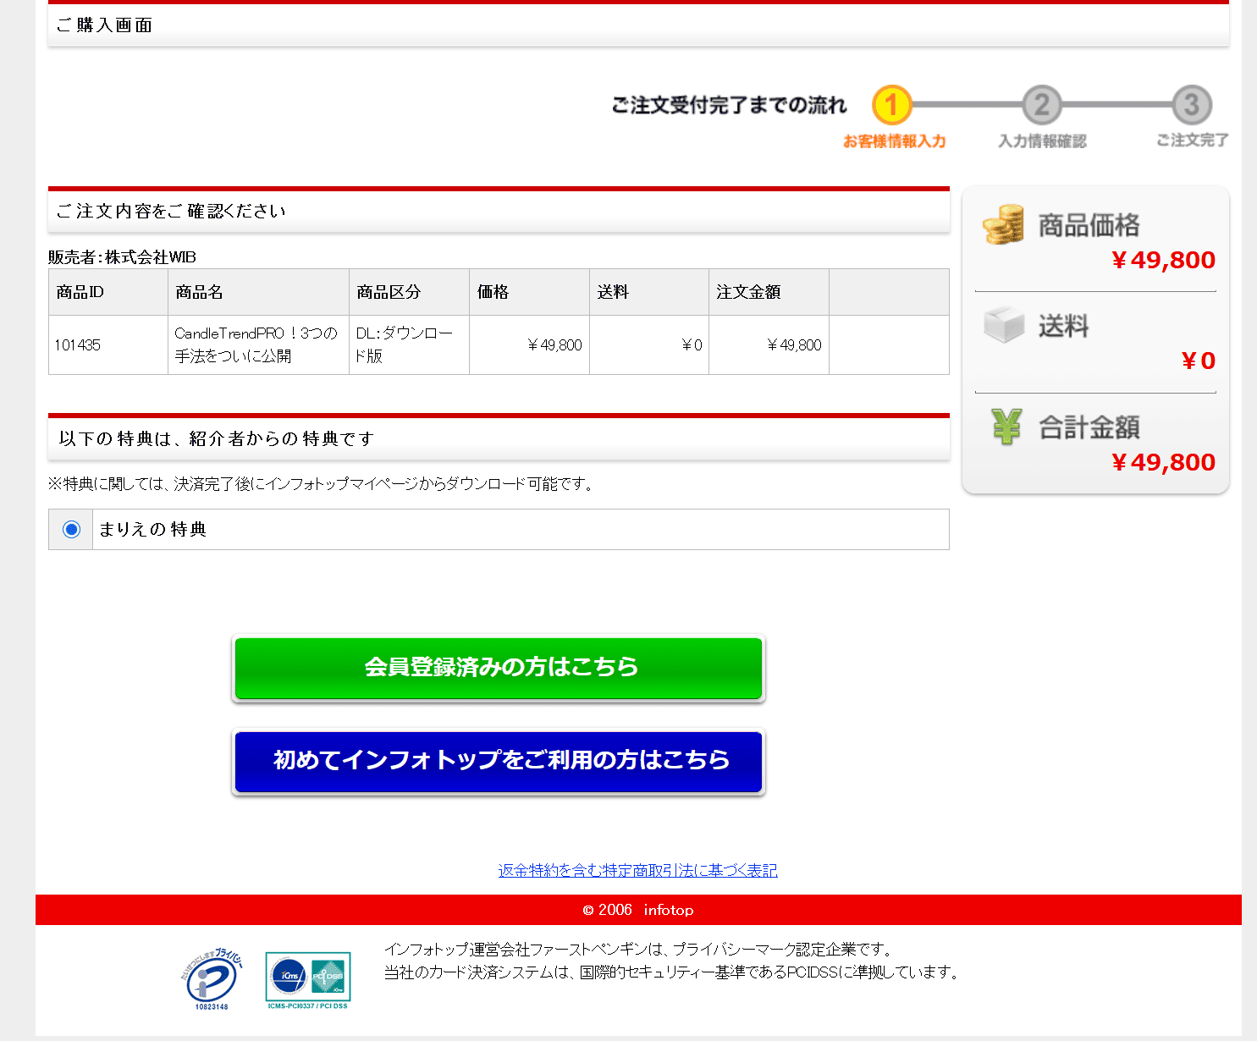Click the ご購入画面 page header
The image size is (1257, 1041).
coord(104,25)
